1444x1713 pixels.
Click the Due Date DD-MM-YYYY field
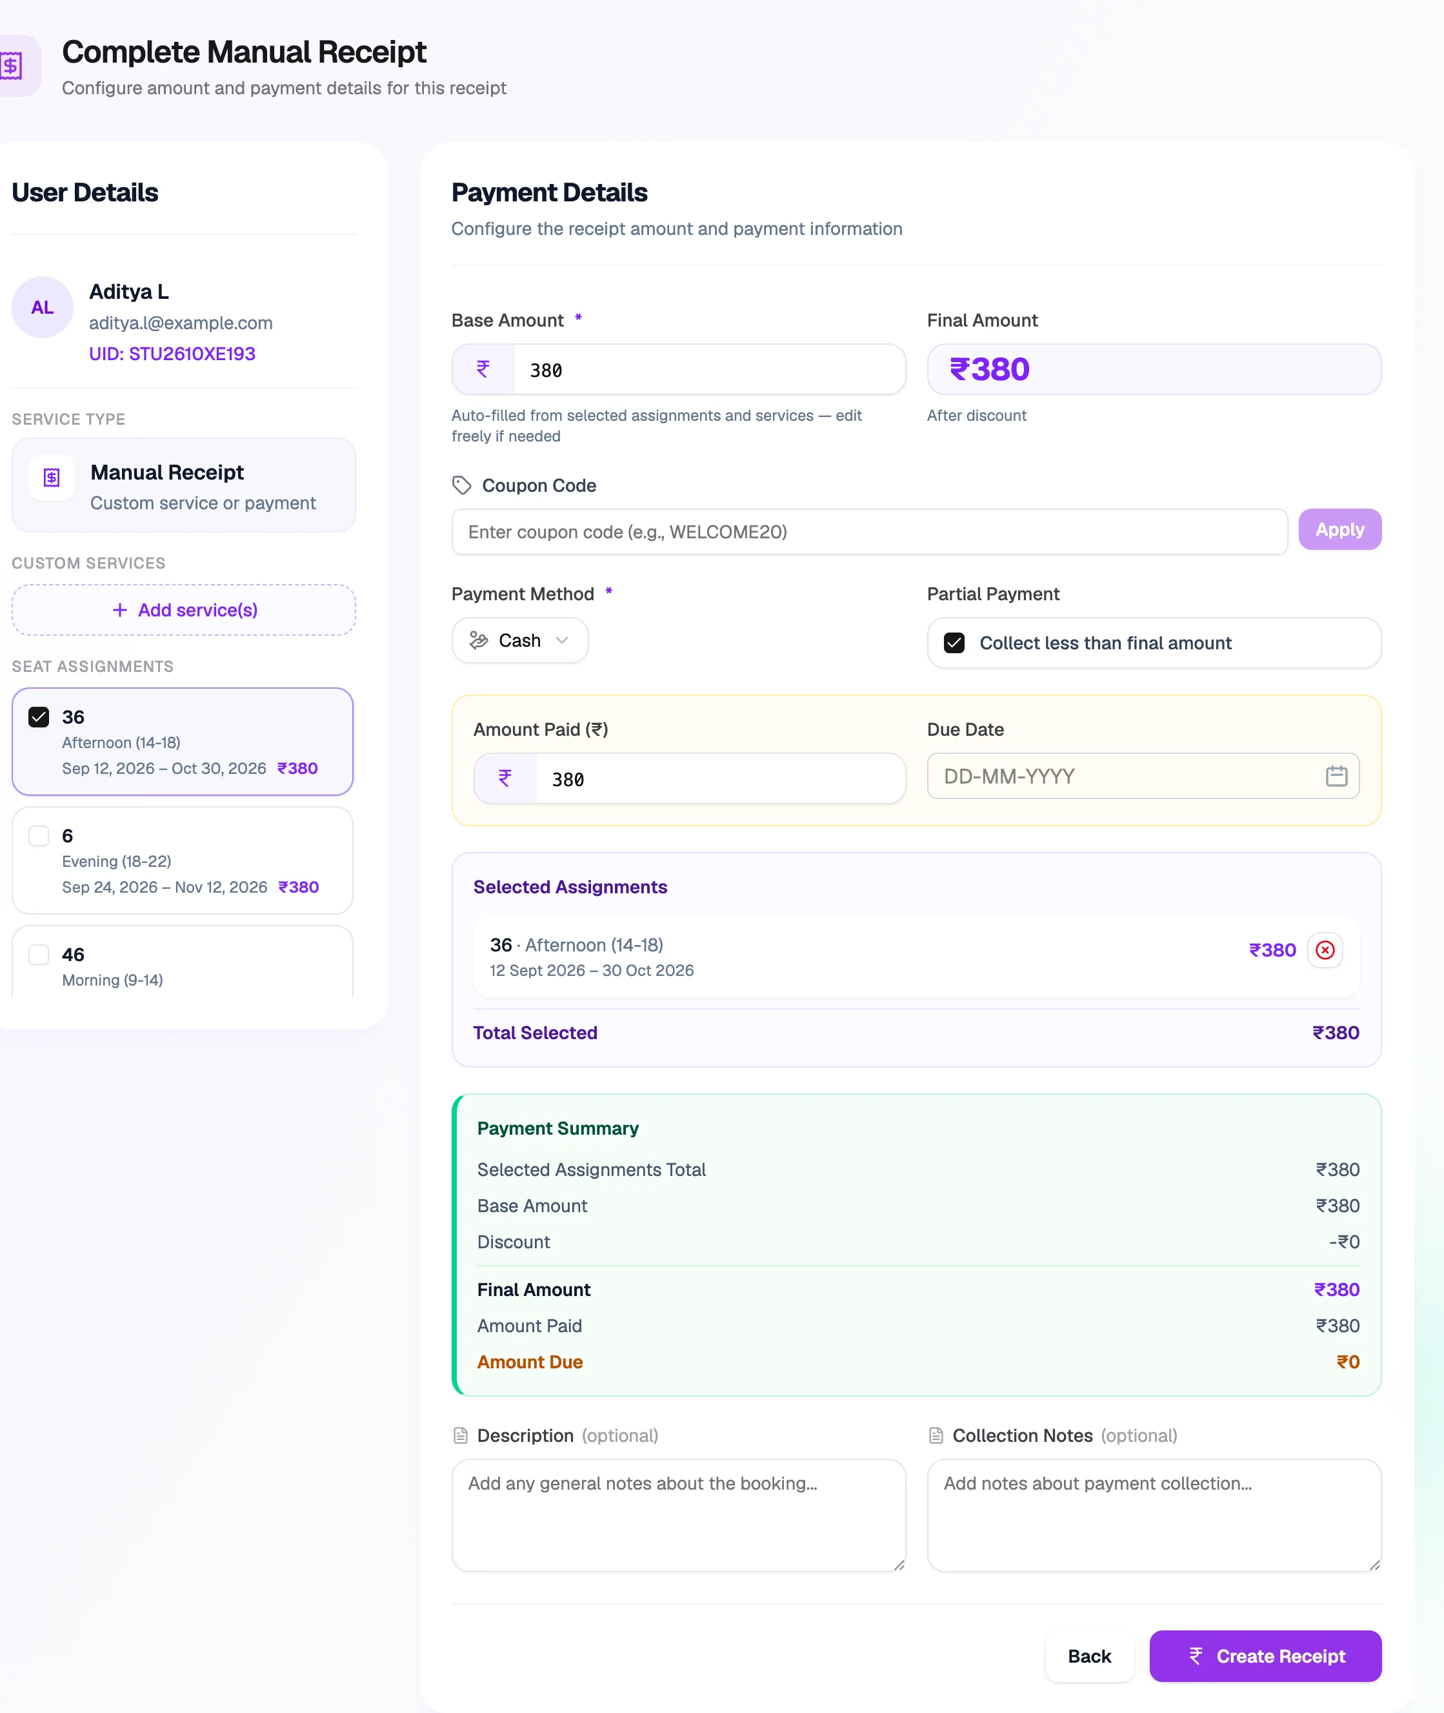1143,775
